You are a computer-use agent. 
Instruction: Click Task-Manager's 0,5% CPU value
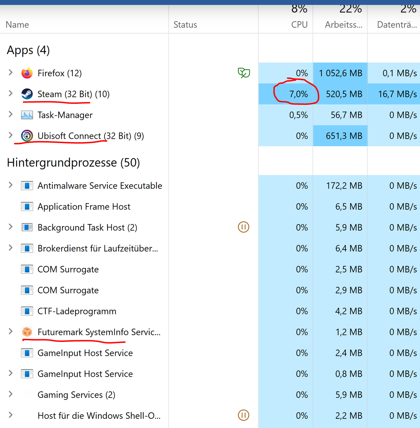coord(298,115)
